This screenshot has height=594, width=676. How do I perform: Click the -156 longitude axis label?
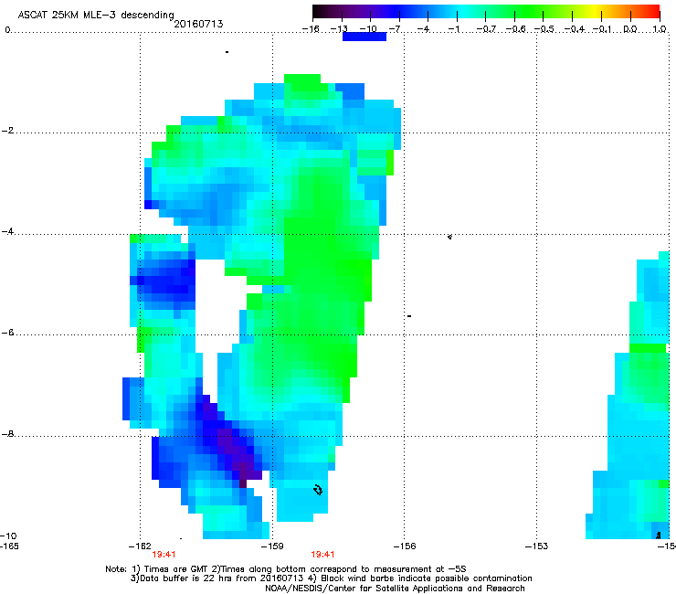coord(405,546)
